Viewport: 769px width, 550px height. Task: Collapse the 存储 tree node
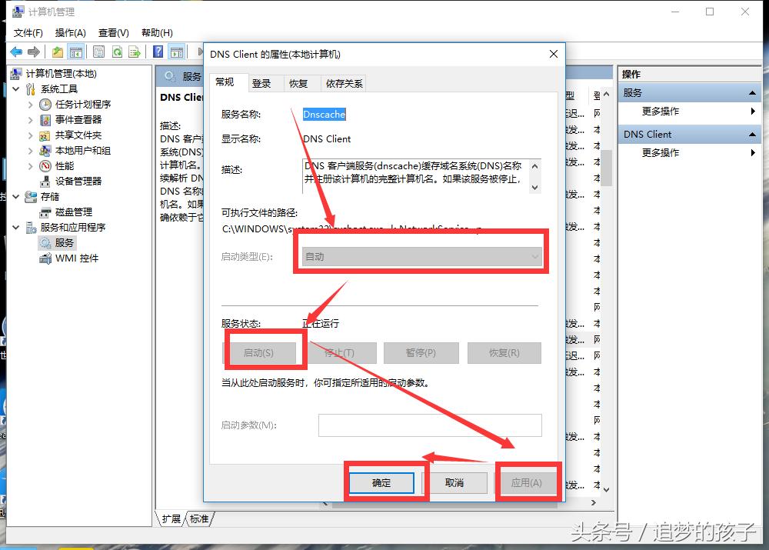click(x=16, y=197)
